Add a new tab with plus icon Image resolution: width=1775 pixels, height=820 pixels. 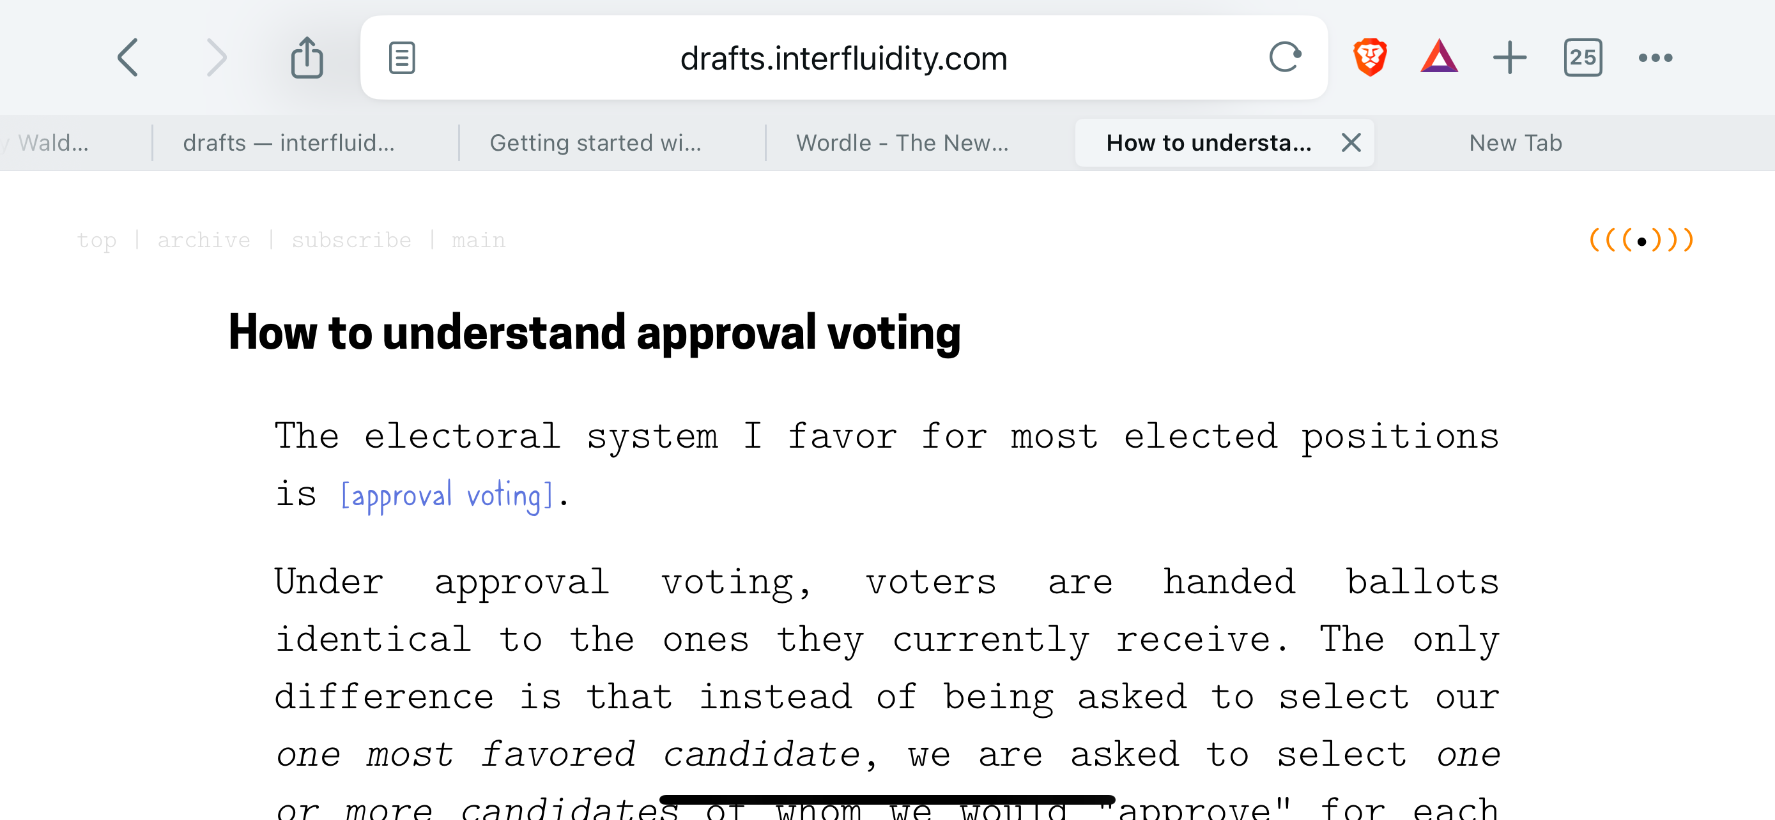(1510, 58)
